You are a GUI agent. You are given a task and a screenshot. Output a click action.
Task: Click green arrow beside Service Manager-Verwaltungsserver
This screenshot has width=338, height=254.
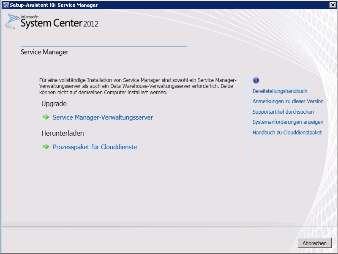click(46, 117)
